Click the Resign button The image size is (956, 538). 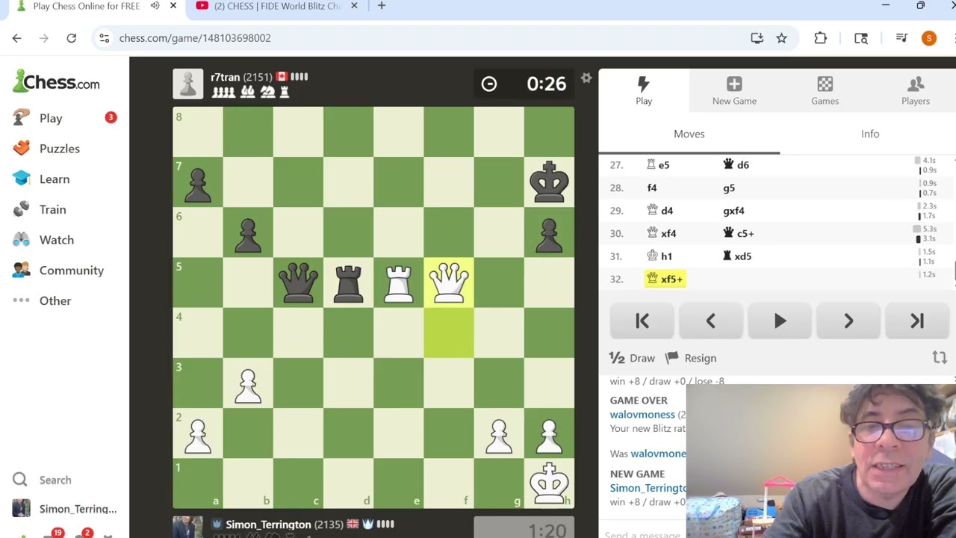pyautogui.click(x=691, y=358)
